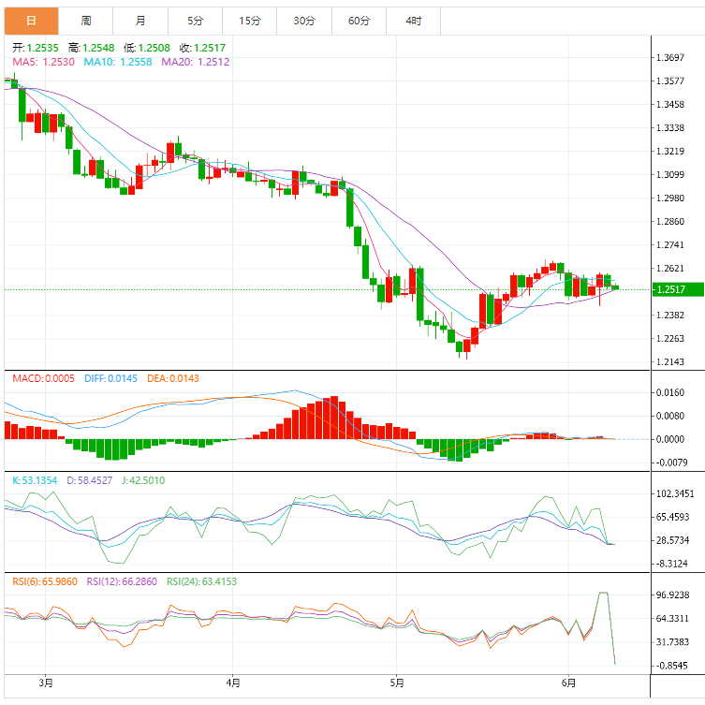Click the RSI(12): 66.2860 label
Screen dimensions: 705x705
[122, 581]
